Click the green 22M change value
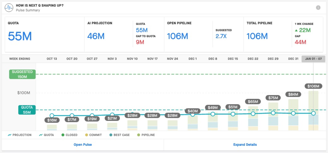Screen dimensions: 328x153 coord(305,30)
